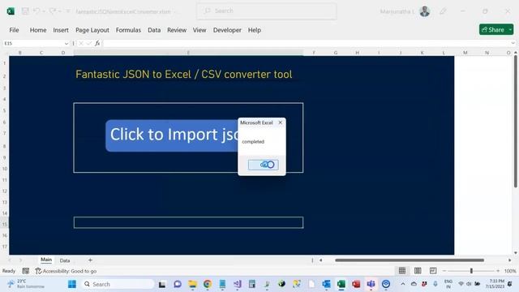The width and height of the screenshot is (519, 292).
Task: Click the horizontal scrollbar right arrow
Action: tap(510, 260)
